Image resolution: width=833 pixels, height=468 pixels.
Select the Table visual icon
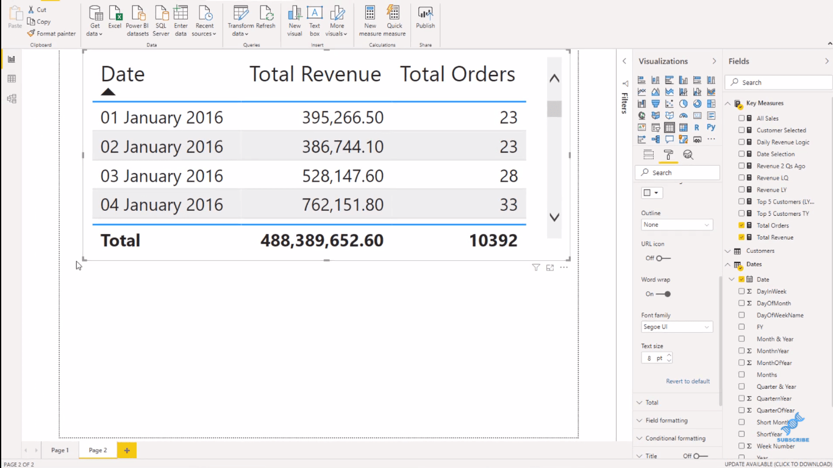pyautogui.click(x=670, y=127)
